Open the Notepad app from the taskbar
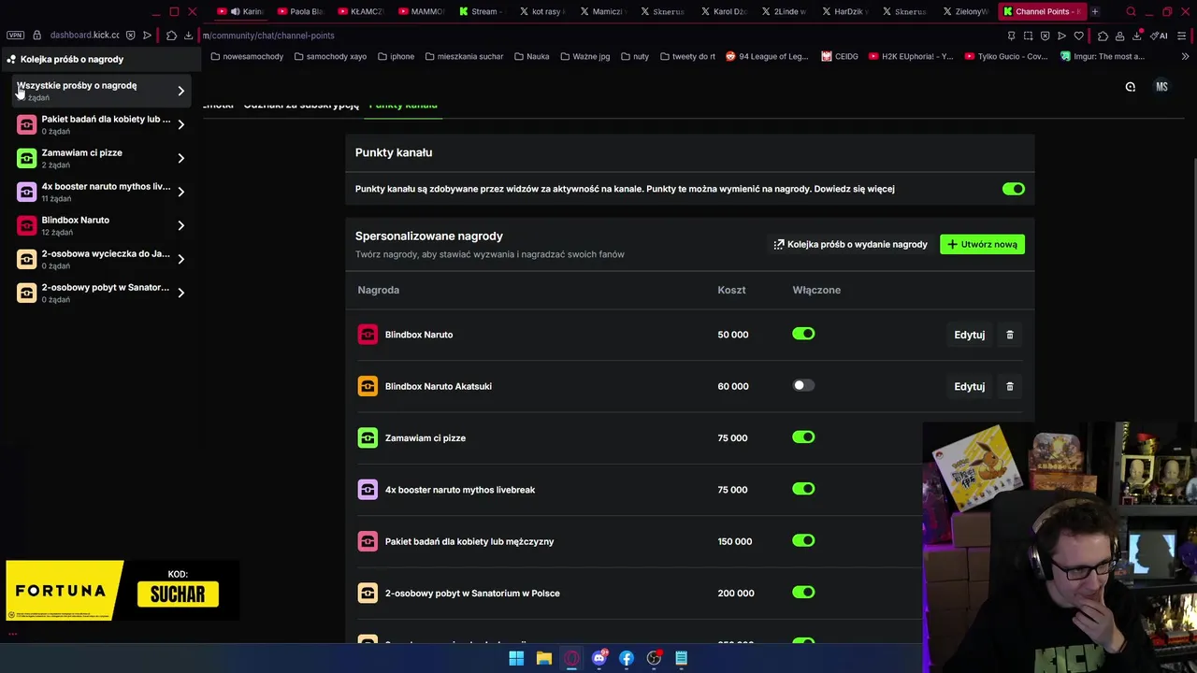The height and width of the screenshot is (673, 1197). (x=682, y=658)
